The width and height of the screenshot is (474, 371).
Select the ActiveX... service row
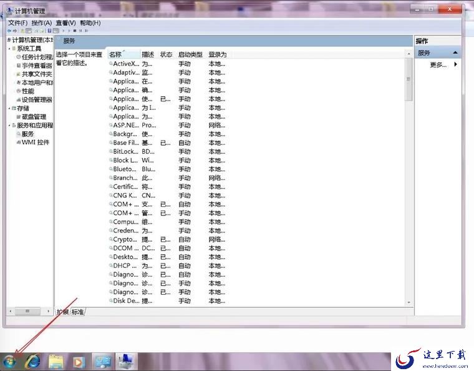tap(168, 64)
